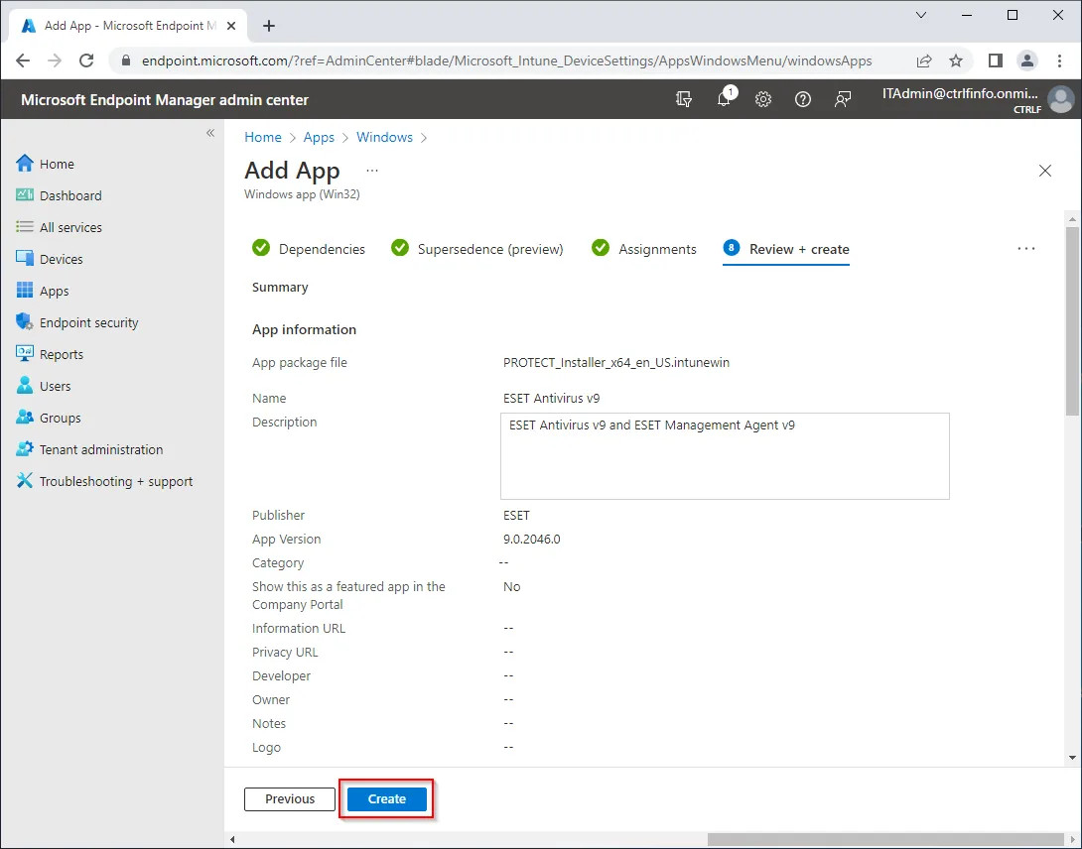Select the app version 9.0.2046.0
Screen dimensions: 1082x849
531,539
